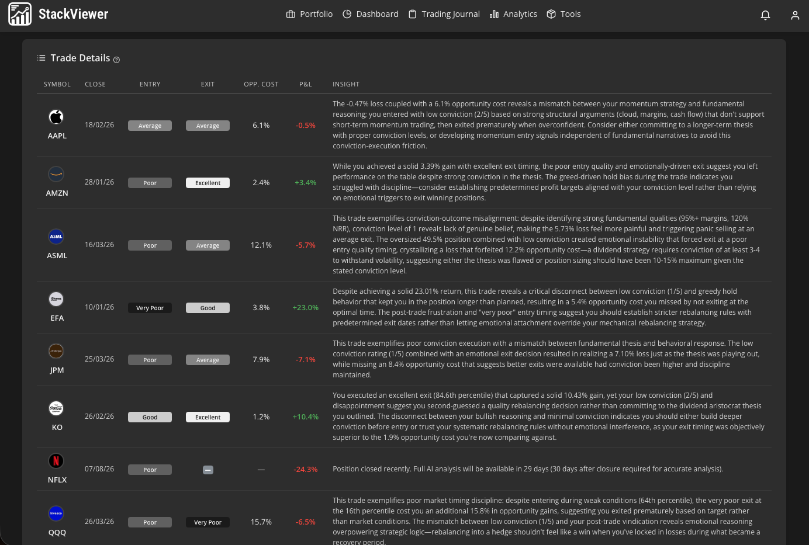
Task: Click AMZN's Poor entry badge
Action: coord(150,183)
